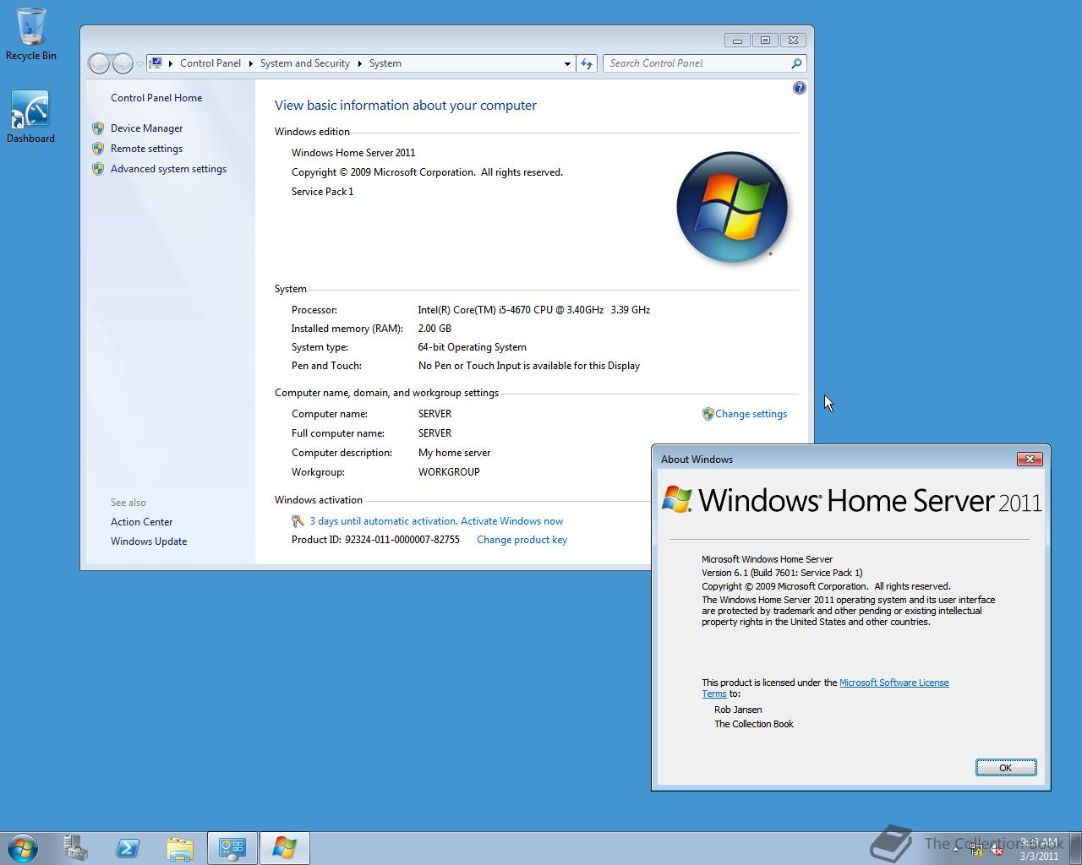Open the recent pages dropdown next to navigation arrows
This screenshot has width=1082, height=865.
[139, 64]
